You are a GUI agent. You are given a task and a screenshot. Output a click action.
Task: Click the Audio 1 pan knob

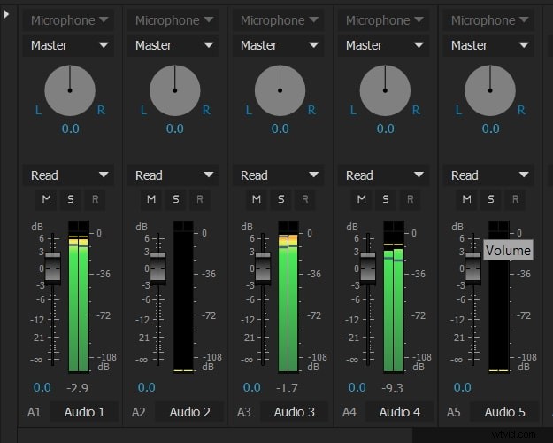point(70,90)
